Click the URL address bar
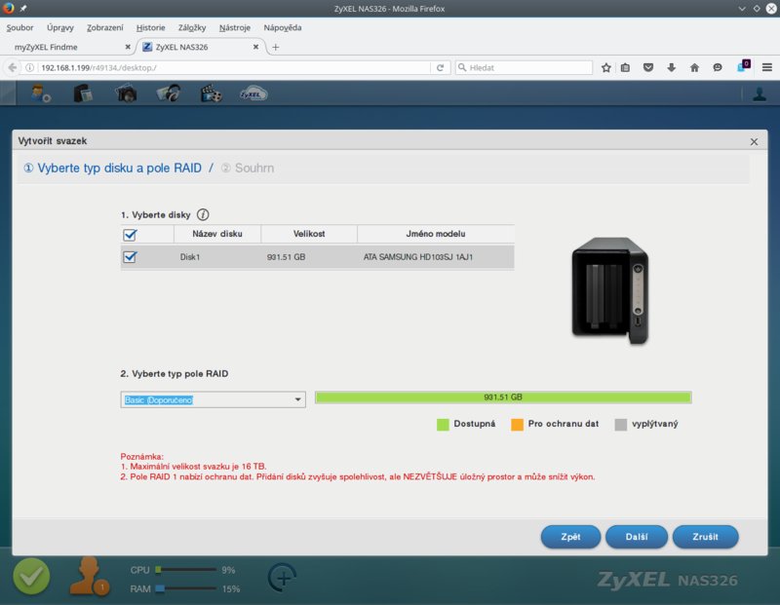780x605 pixels. click(x=234, y=67)
